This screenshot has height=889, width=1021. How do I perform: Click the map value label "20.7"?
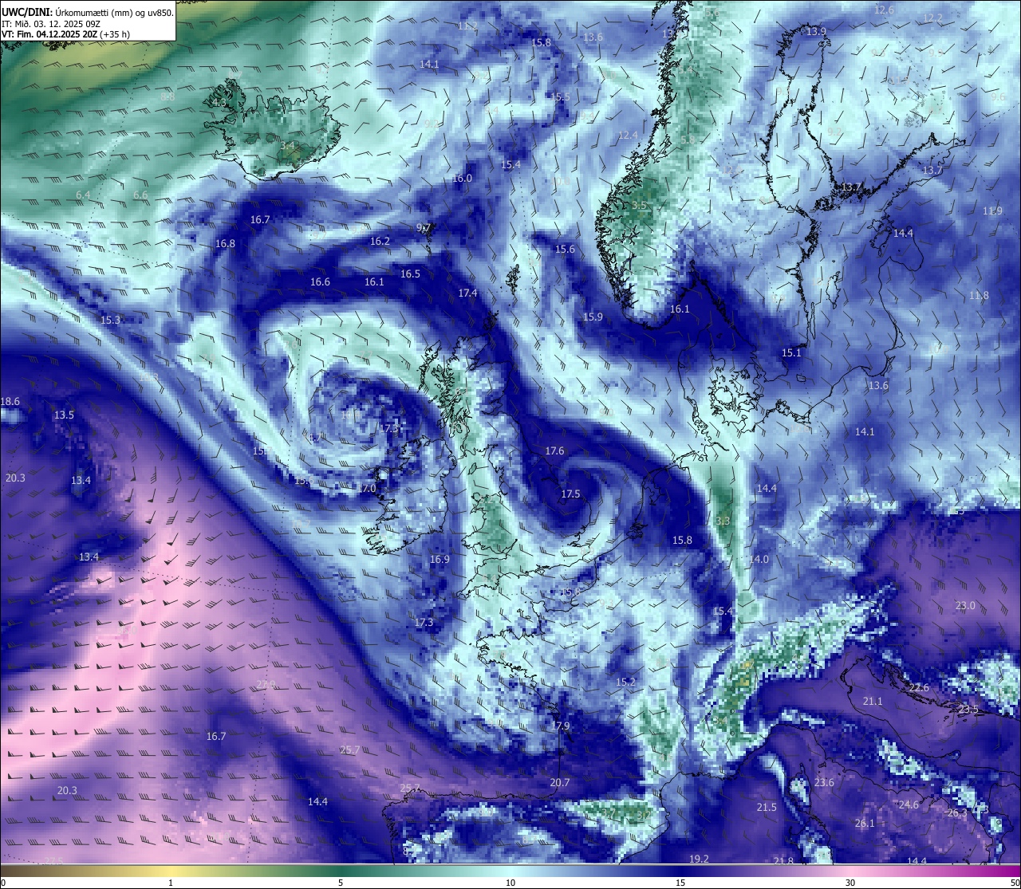(560, 783)
